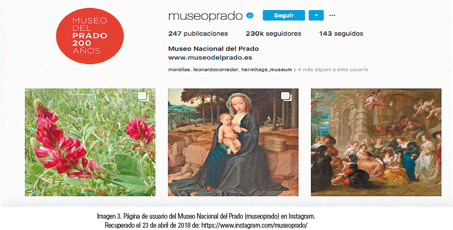View the 143 seguidos list
Image resolution: width=453 pixels, height=230 pixels.
coord(341,34)
